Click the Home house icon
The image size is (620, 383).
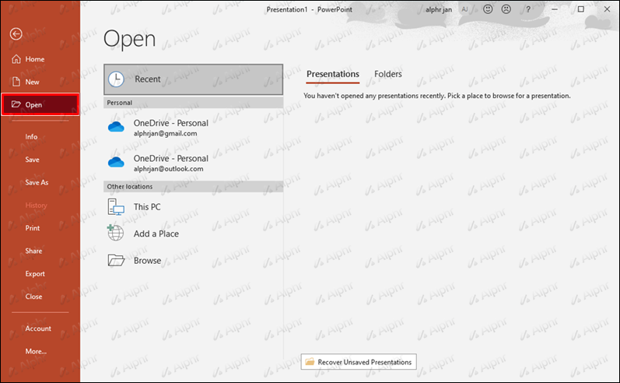(16, 59)
